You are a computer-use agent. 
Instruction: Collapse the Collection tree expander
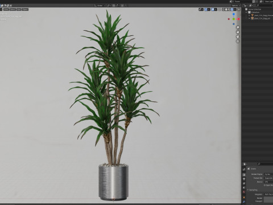pos(246,13)
